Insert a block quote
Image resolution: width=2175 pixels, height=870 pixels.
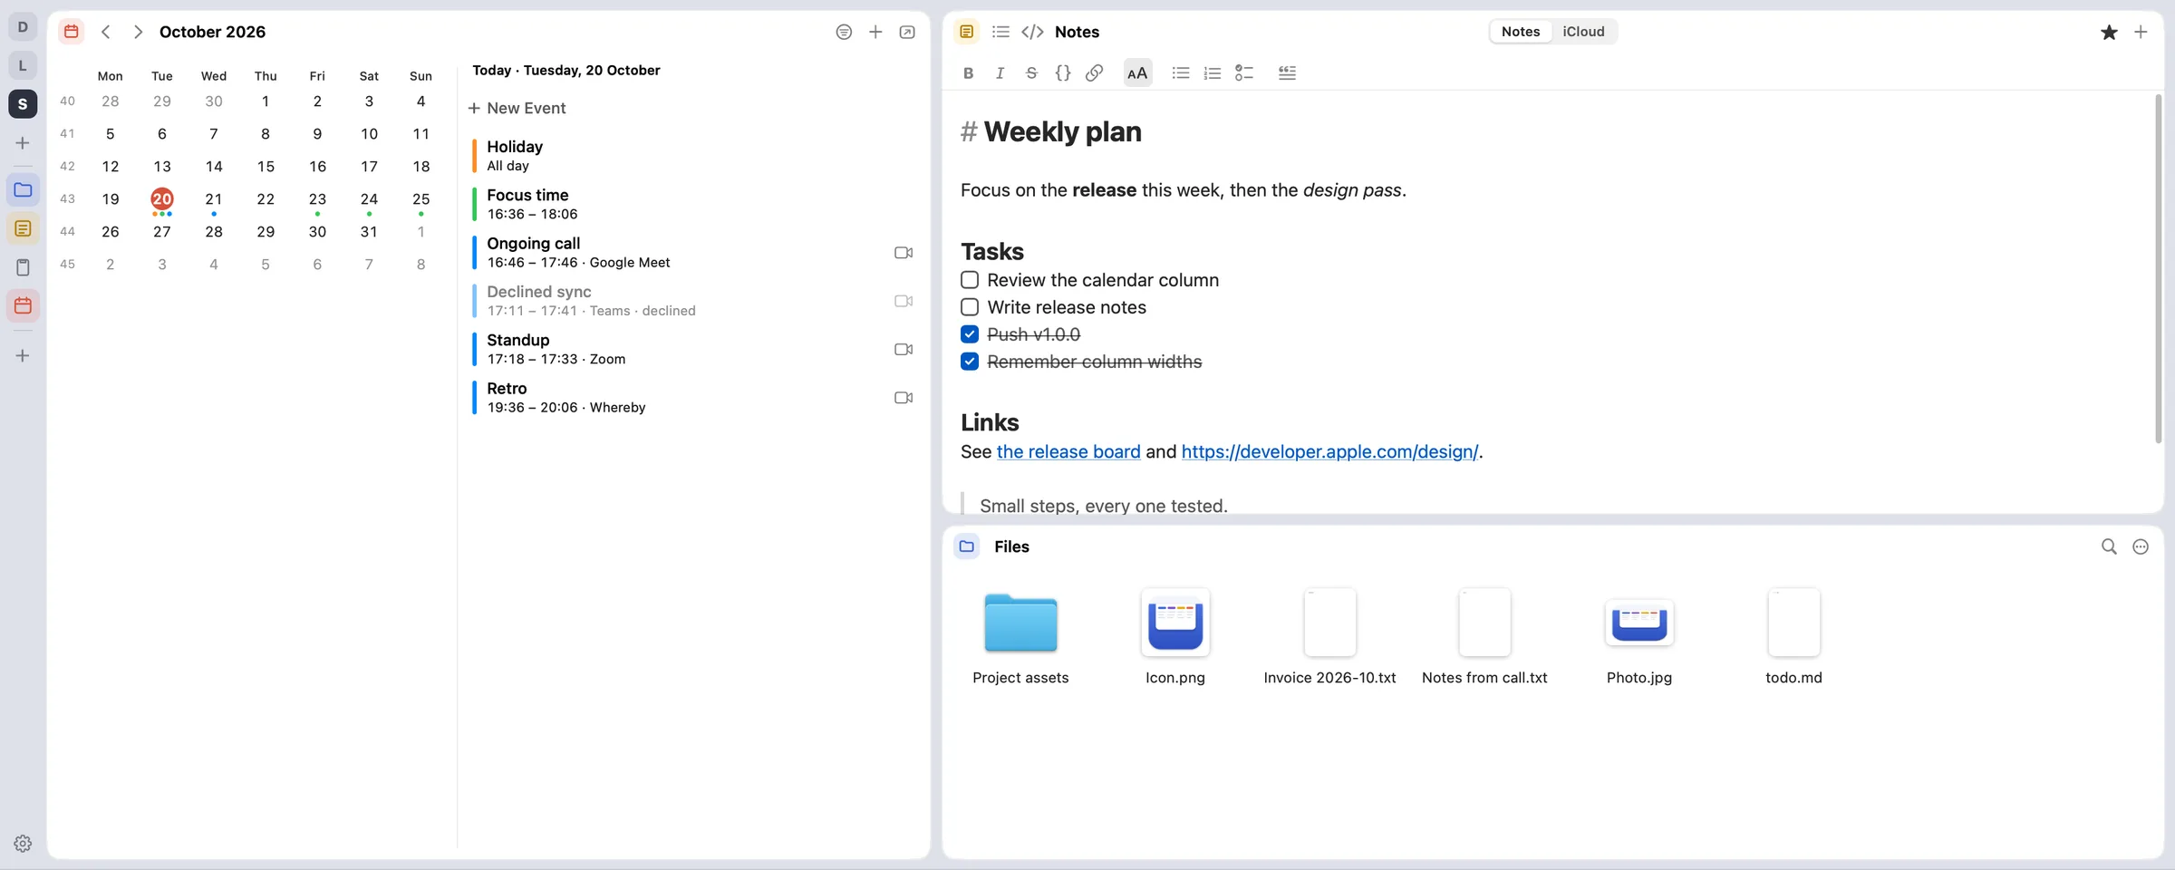tap(1287, 73)
